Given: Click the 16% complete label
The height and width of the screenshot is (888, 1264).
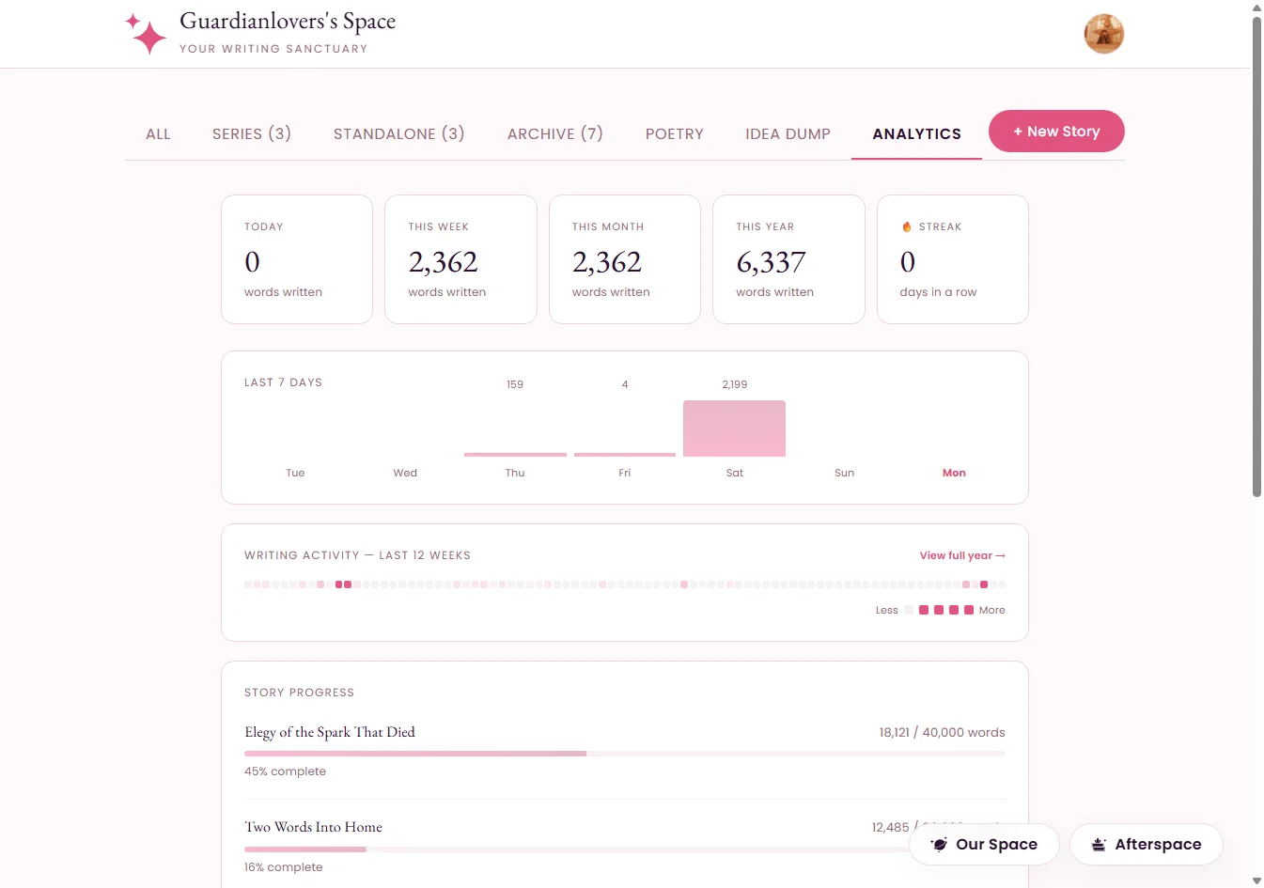Looking at the screenshot, I should 283,867.
